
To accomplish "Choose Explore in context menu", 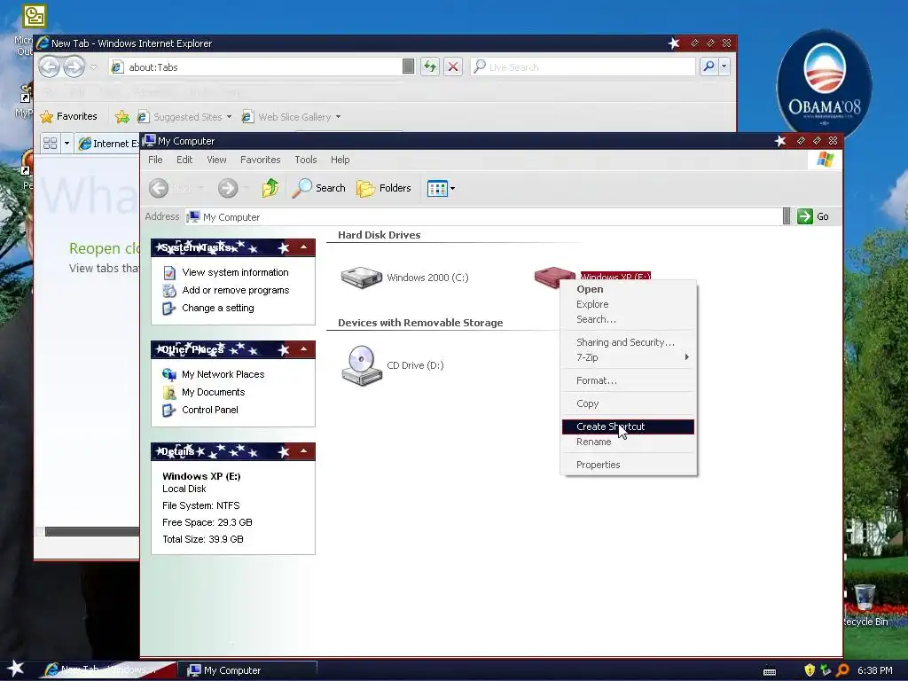I will coord(628,304).
